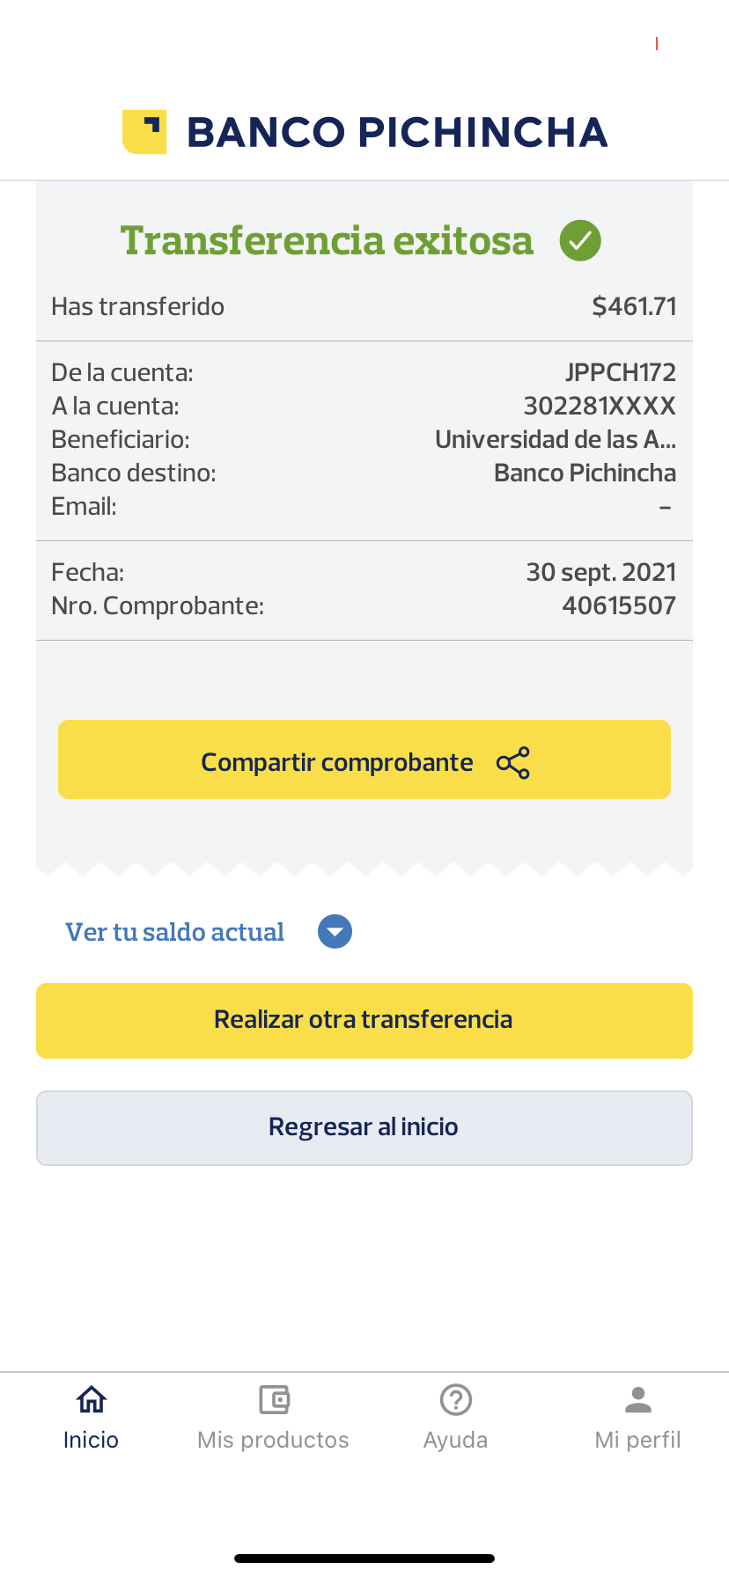
Task: Tap the truncated beneficiary name Universidad de las A...
Action: tap(556, 439)
